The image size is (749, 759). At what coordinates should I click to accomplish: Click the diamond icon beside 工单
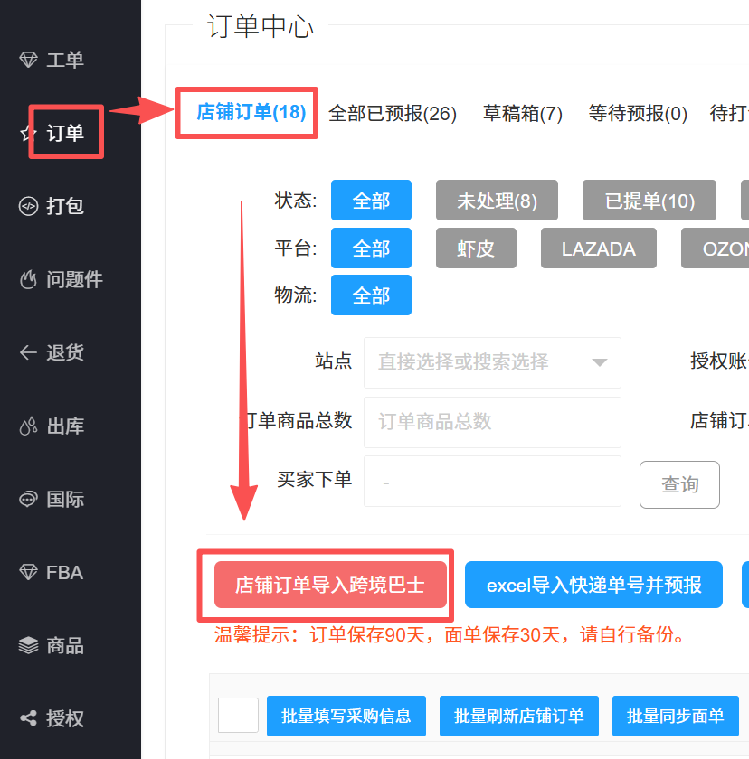[29, 60]
